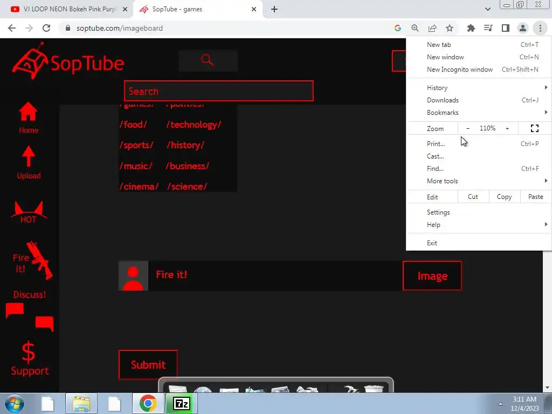Switch to the VJ LOOP NEON YouTube tab
Screen dimensions: 552x414
pyautogui.click(x=66, y=10)
